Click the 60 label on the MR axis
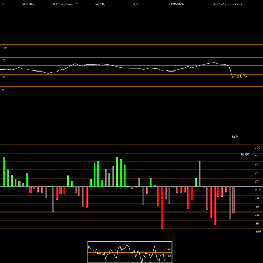The height and width of the screenshot is (263, 263). click(257, 165)
